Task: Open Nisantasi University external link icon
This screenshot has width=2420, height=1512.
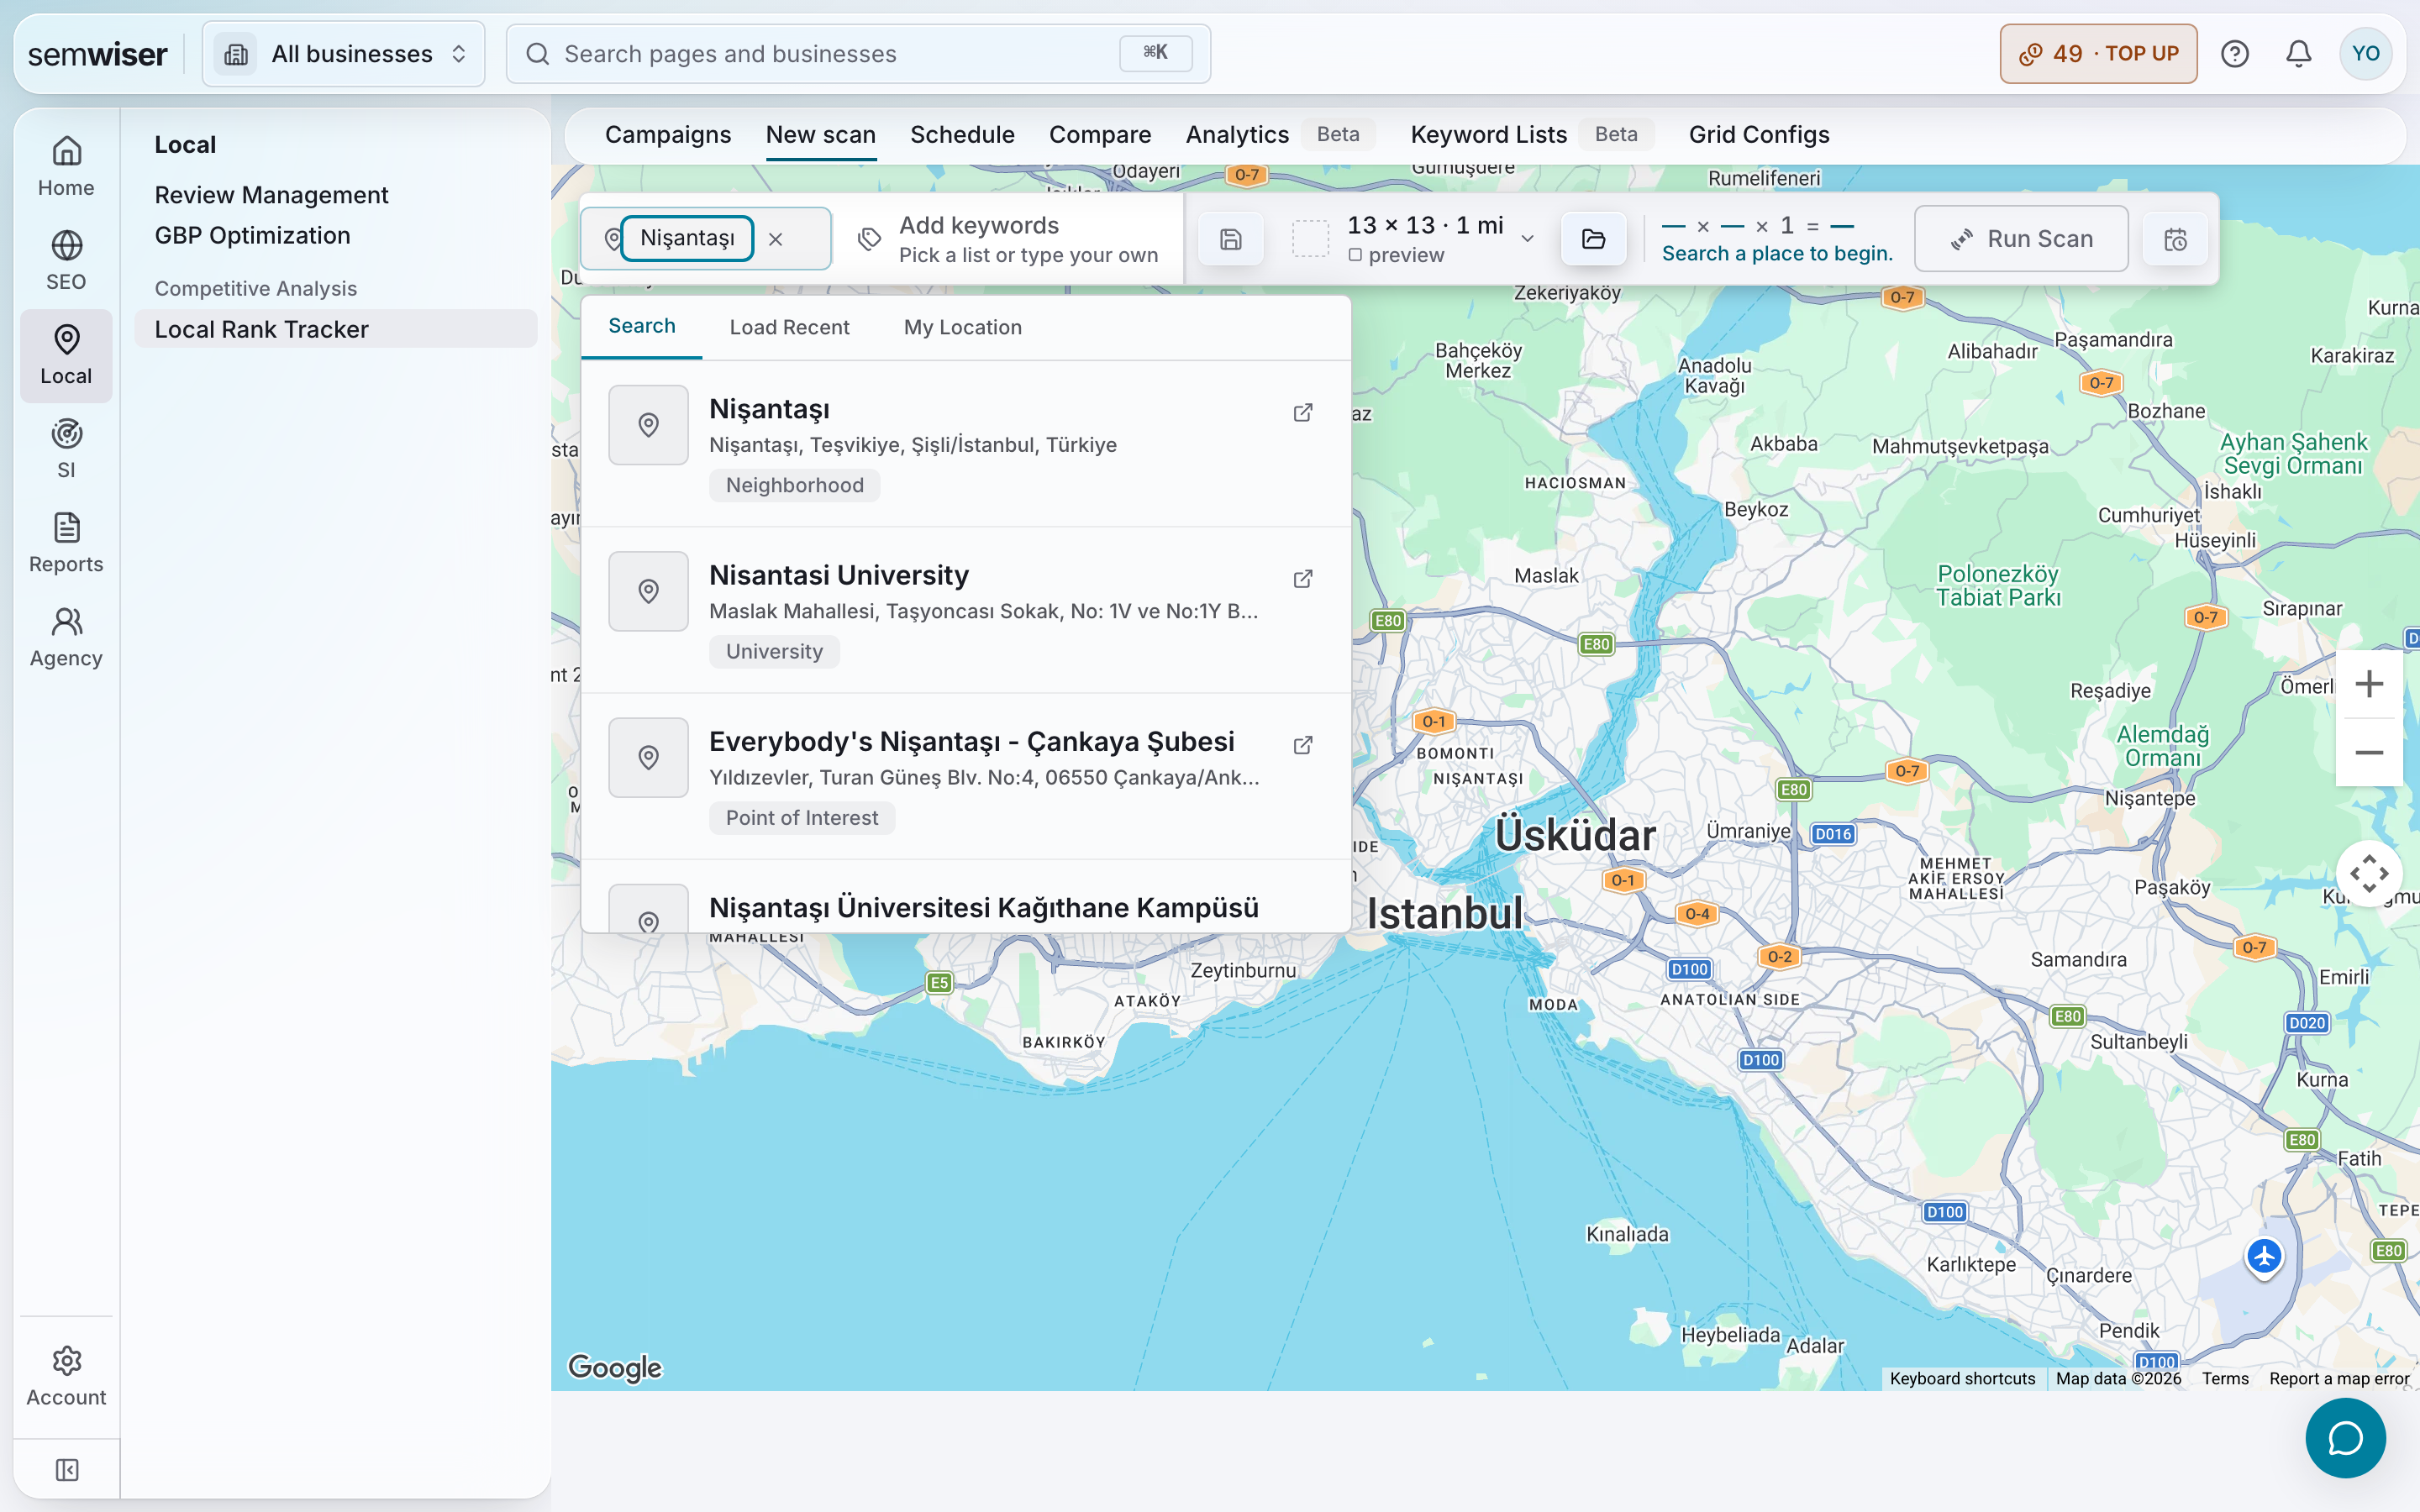Action: tap(1302, 578)
